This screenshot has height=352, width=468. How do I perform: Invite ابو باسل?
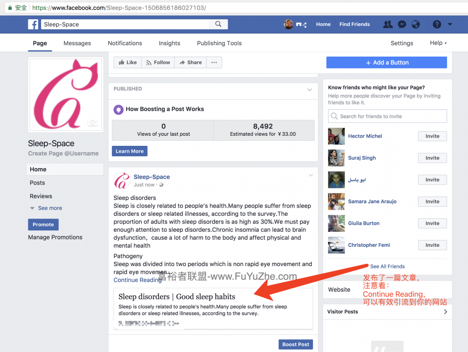coord(432,180)
